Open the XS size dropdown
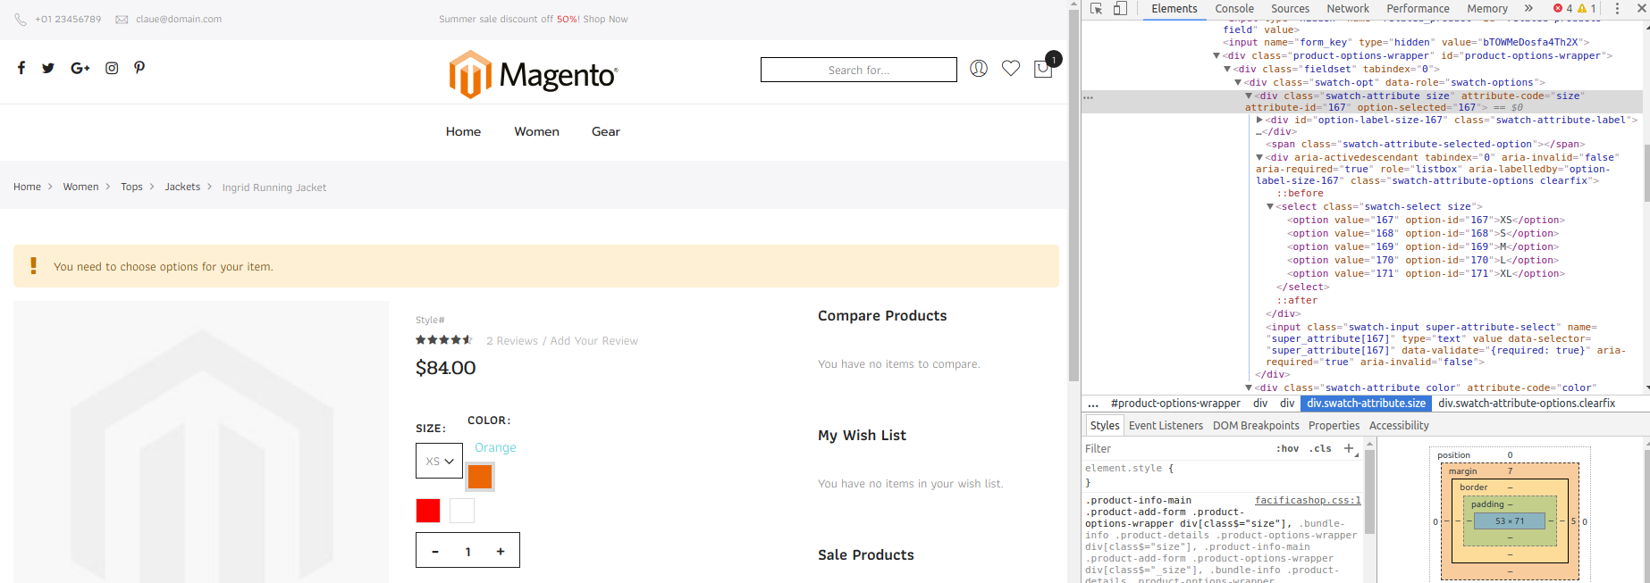This screenshot has width=1650, height=583. pyautogui.click(x=439, y=462)
